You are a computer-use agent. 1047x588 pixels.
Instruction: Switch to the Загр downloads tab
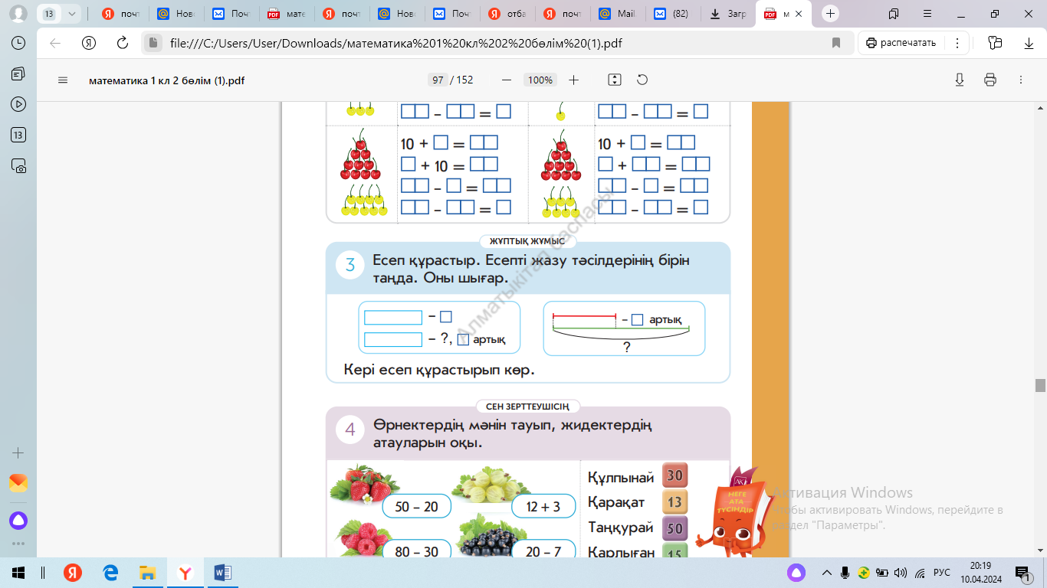729,14
